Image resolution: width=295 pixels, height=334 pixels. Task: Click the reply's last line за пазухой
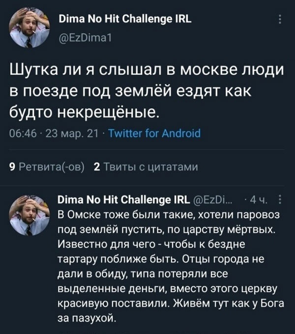click(x=88, y=317)
